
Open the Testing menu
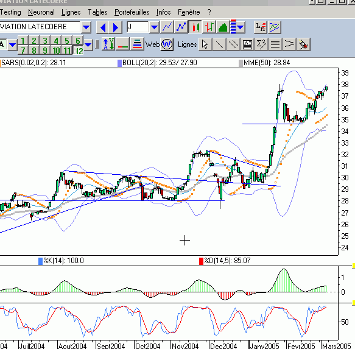coord(10,12)
